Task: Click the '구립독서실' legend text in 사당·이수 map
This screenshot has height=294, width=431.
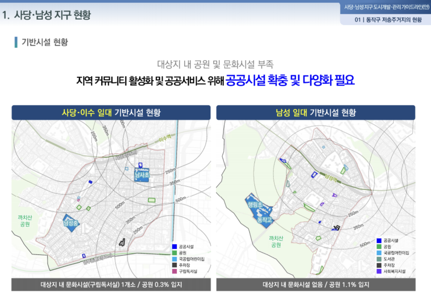Action: 188,271
